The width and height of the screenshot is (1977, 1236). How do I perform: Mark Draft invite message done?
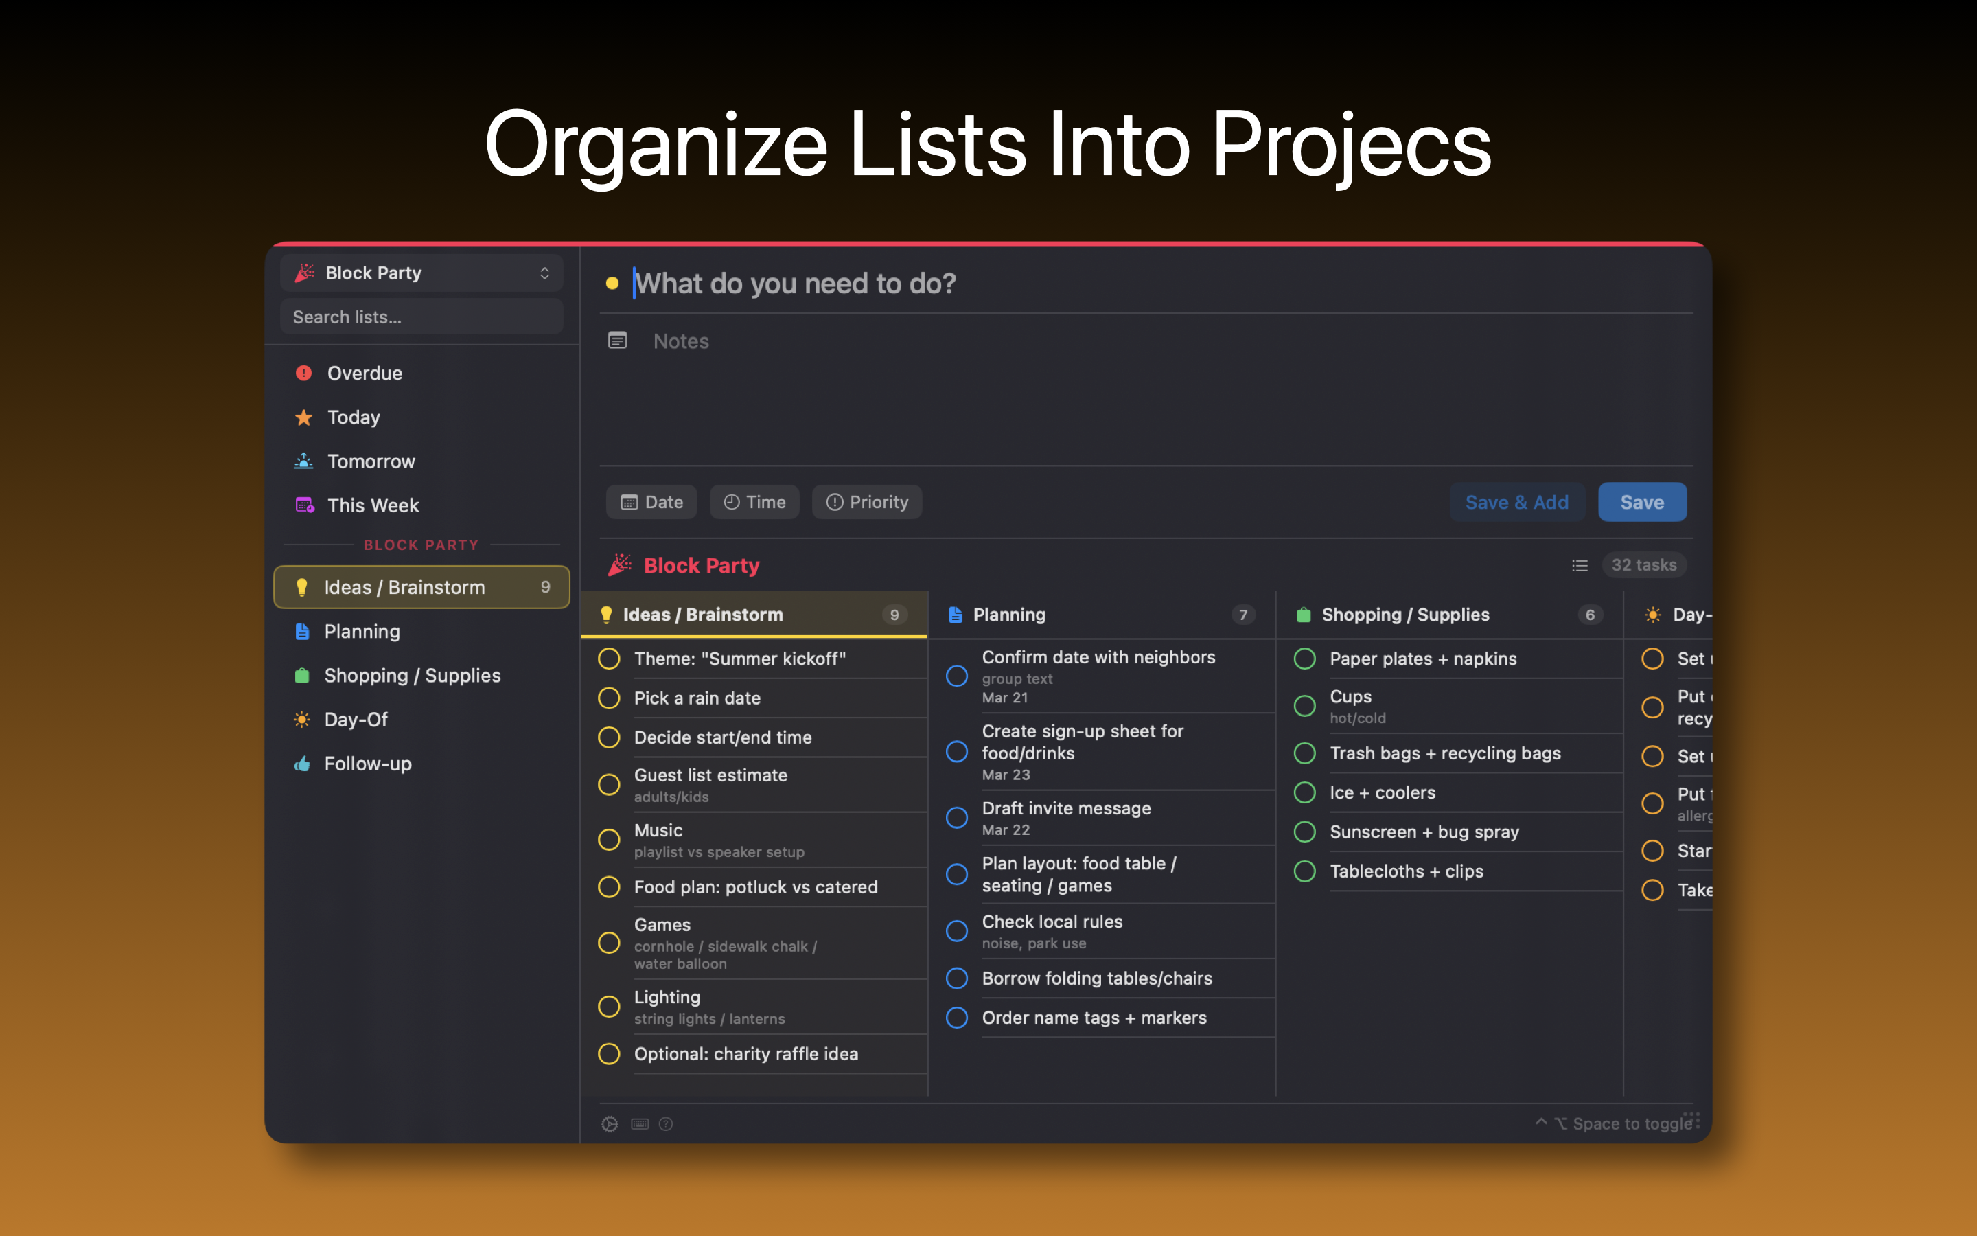tap(957, 817)
